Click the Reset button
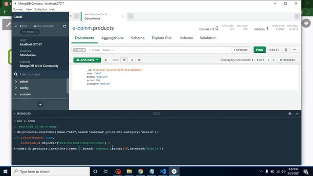 tap(274, 50)
